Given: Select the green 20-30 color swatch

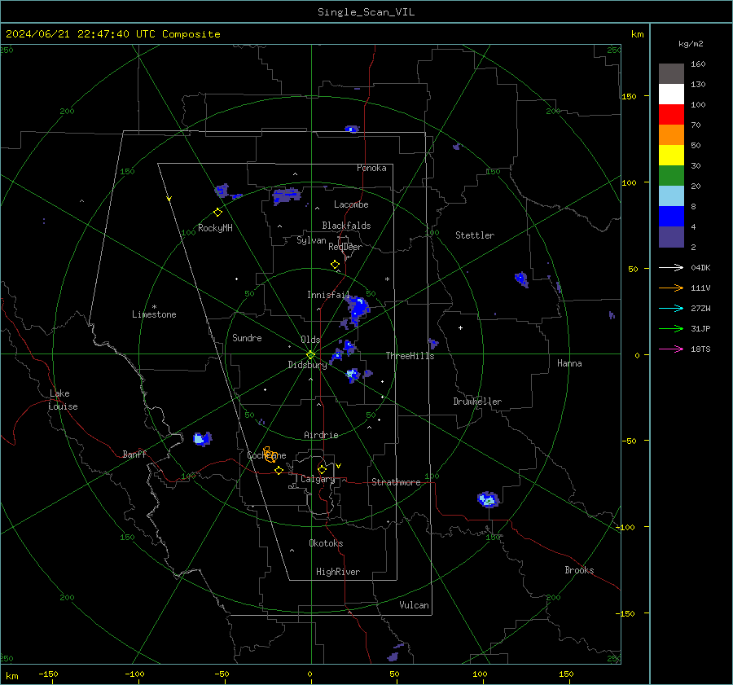Looking at the screenshot, I should click(671, 176).
